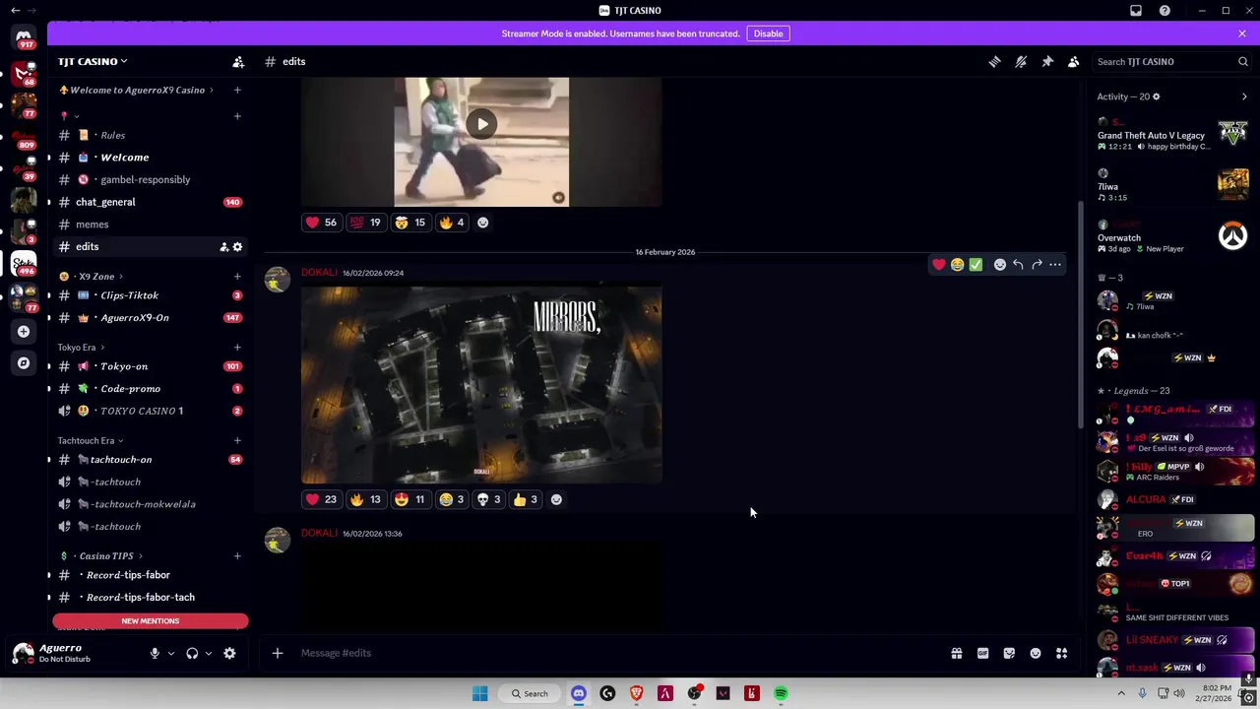1260x709 pixels.
Task: Add a server plus icon
Action: (x=24, y=332)
